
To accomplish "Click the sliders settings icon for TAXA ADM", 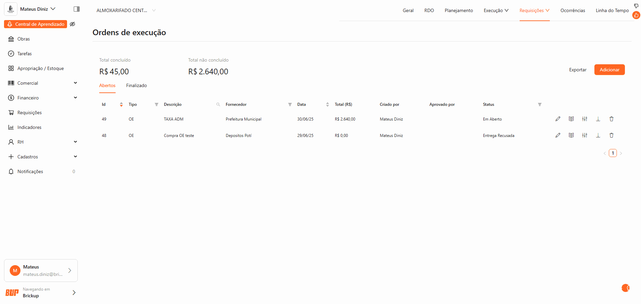I will point(584,119).
